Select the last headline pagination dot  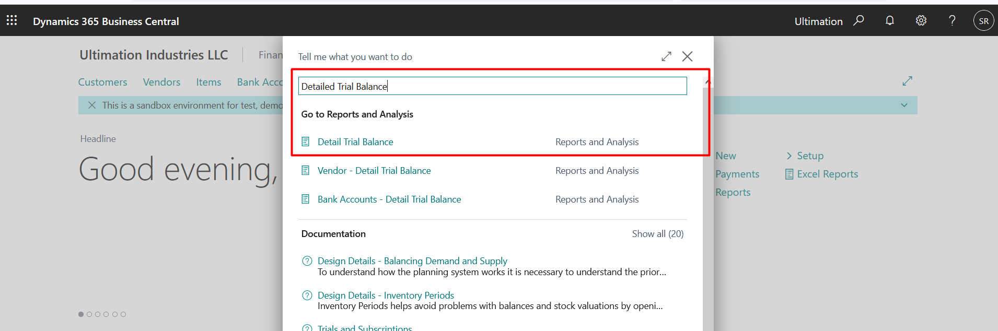click(x=123, y=314)
